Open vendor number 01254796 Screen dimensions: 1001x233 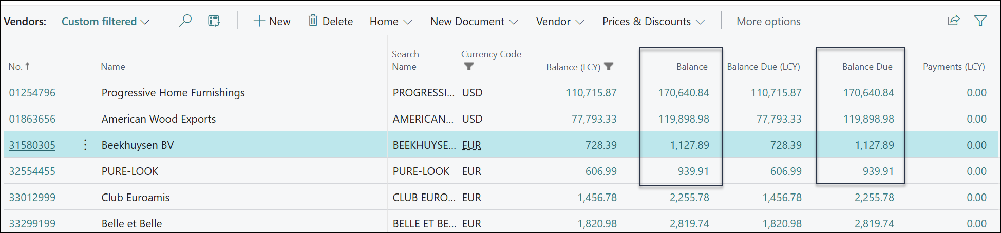(32, 93)
